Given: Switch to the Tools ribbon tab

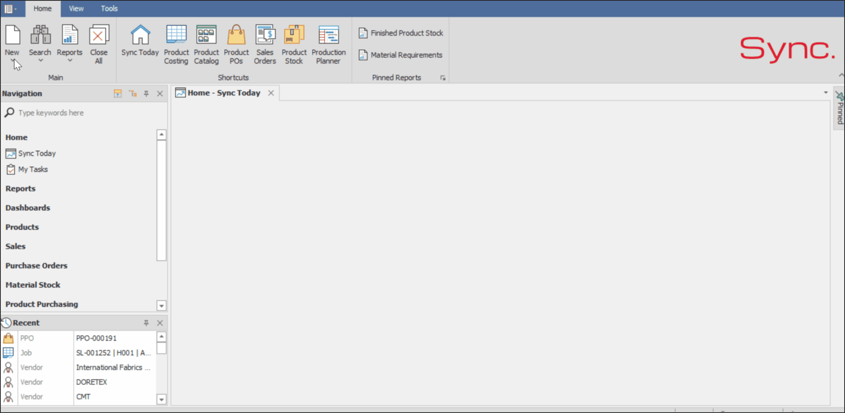Looking at the screenshot, I should pos(109,8).
